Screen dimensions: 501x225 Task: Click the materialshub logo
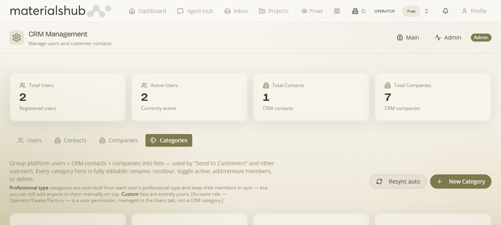[x=60, y=11]
